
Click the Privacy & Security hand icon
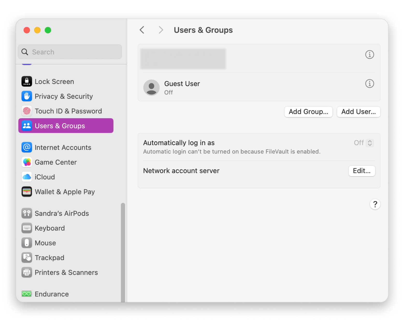point(27,96)
